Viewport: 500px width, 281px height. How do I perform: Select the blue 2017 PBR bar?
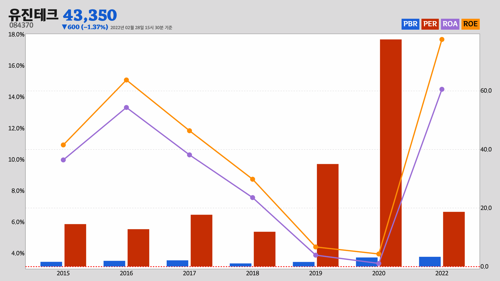(177, 263)
